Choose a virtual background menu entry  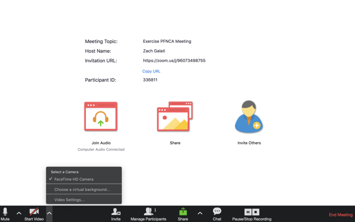coord(84,189)
